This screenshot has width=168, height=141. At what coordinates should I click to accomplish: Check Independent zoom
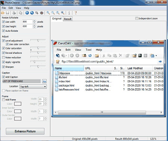[x=137, y=18]
